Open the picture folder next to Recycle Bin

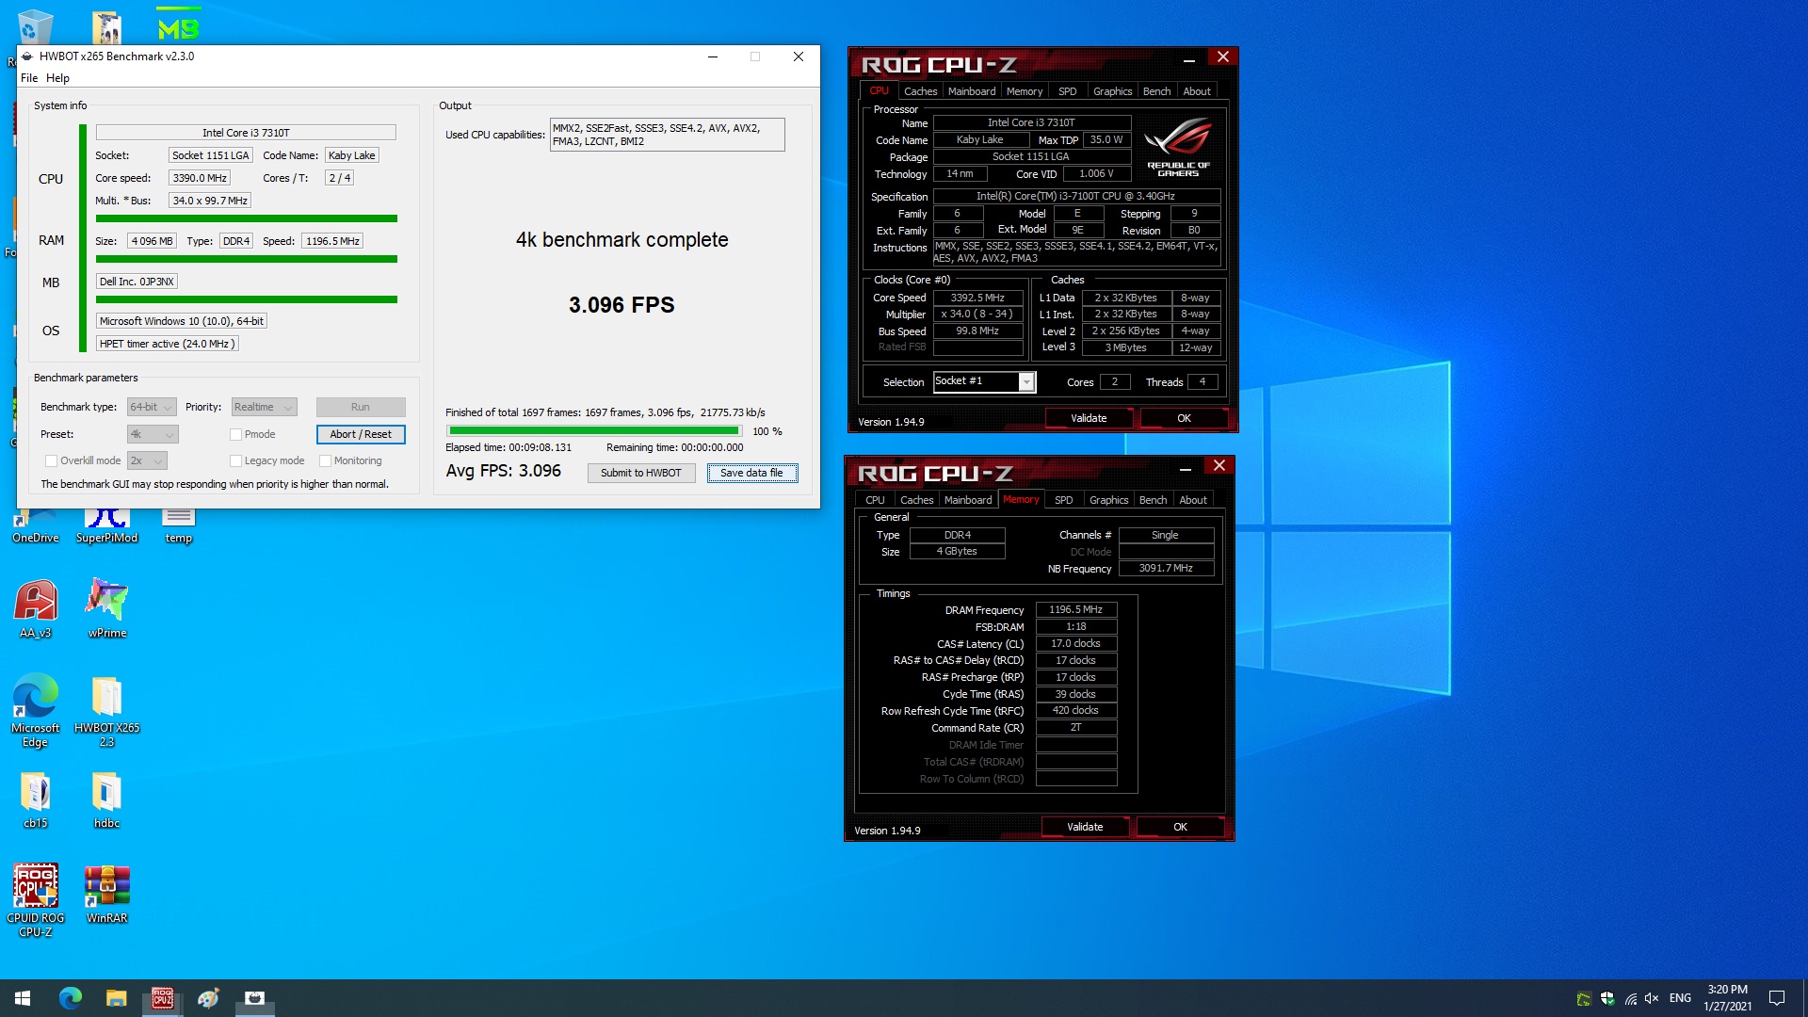(x=106, y=26)
